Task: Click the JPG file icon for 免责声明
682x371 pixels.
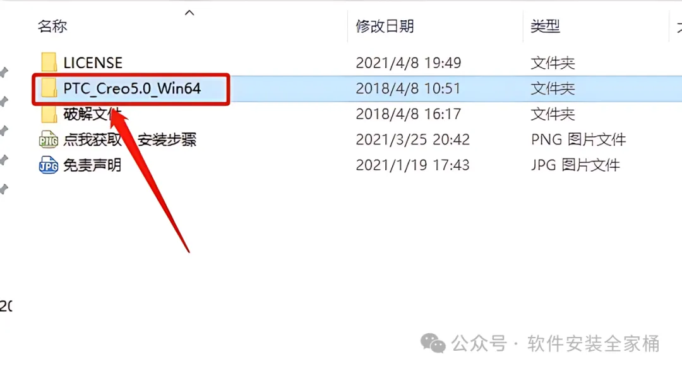Action: (48, 165)
